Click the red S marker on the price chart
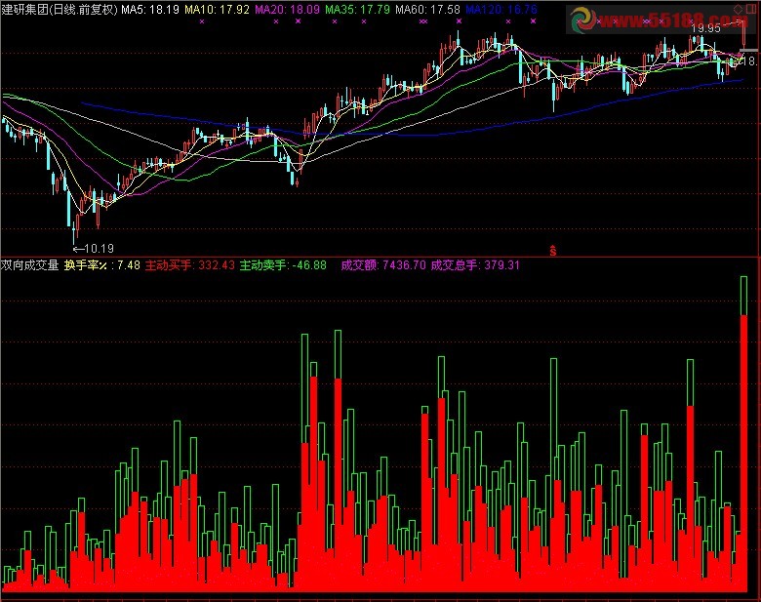The width and height of the screenshot is (761, 602). point(553,250)
